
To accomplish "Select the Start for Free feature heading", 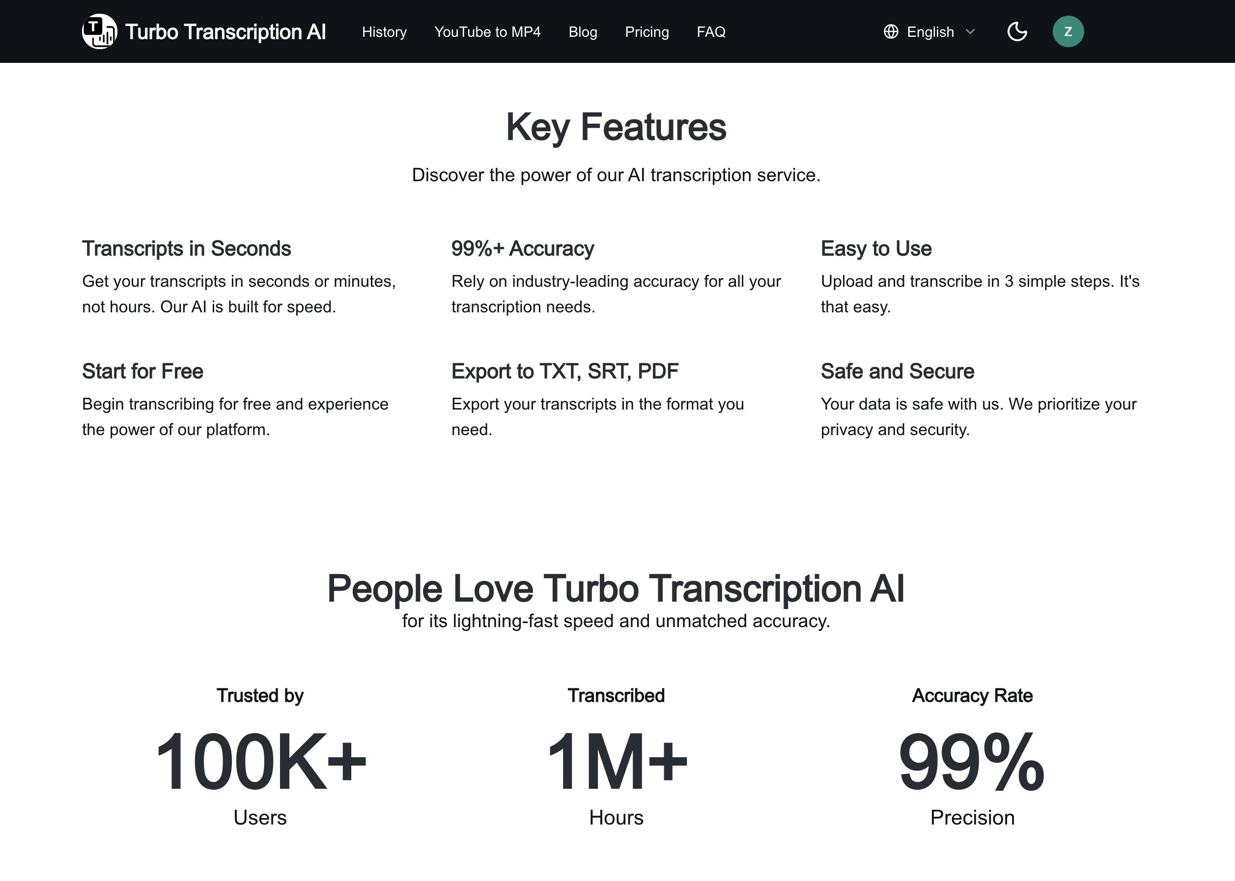I will tap(142, 371).
